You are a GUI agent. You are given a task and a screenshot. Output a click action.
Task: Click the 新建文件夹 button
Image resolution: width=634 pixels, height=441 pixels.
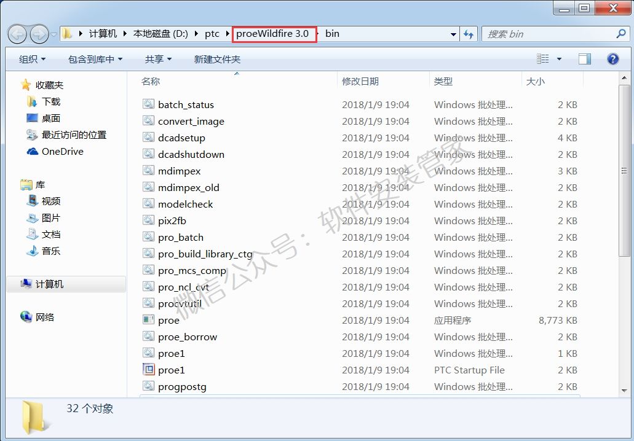(x=217, y=60)
